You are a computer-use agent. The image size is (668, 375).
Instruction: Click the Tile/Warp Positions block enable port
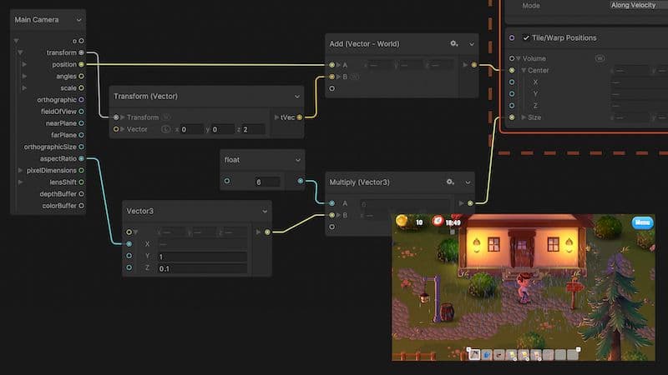click(x=512, y=37)
